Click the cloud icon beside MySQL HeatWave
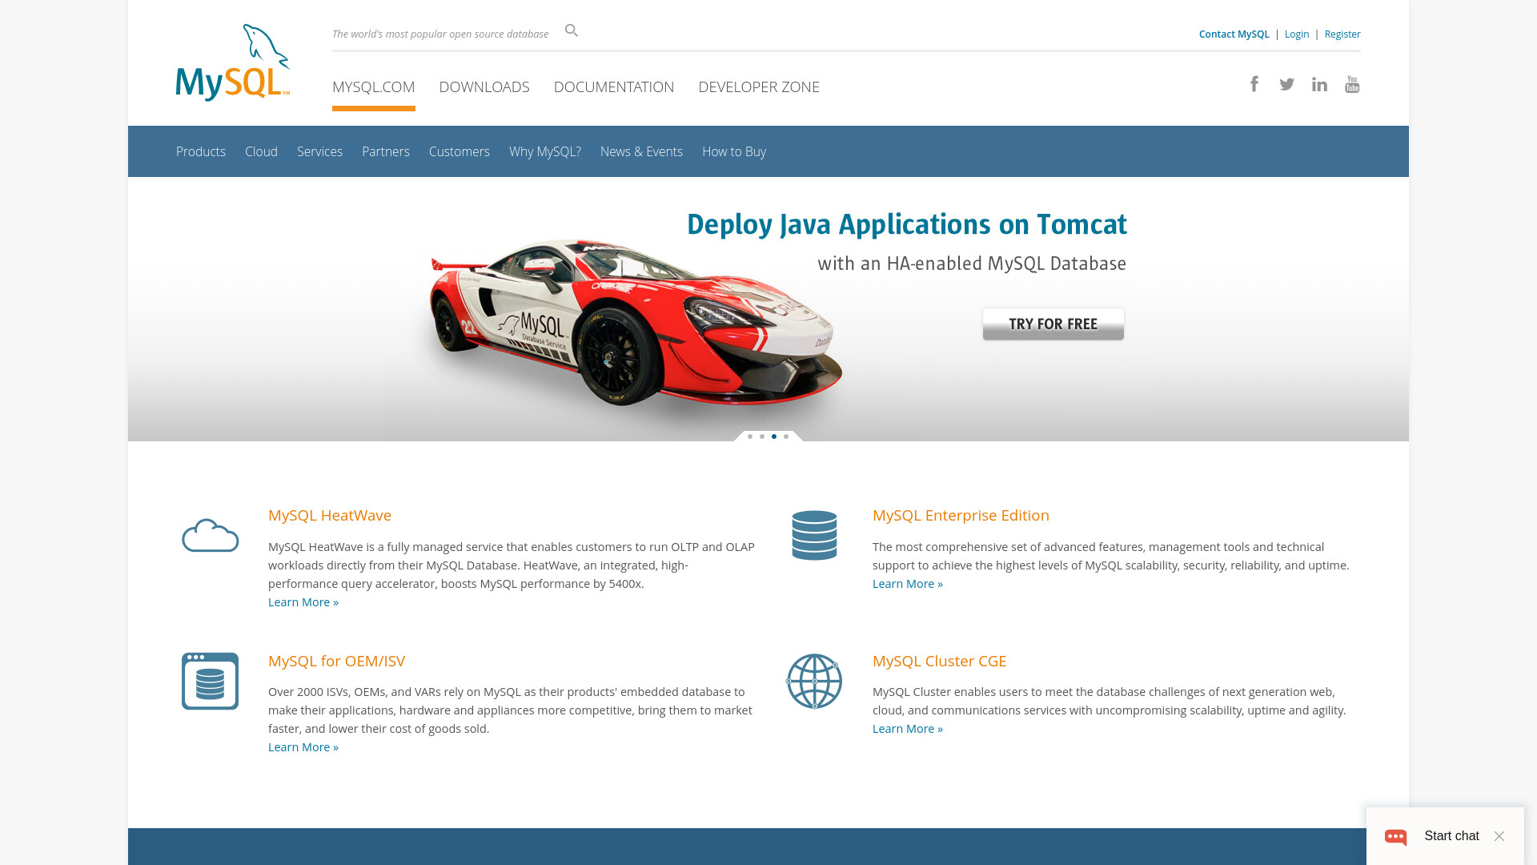 point(211,535)
